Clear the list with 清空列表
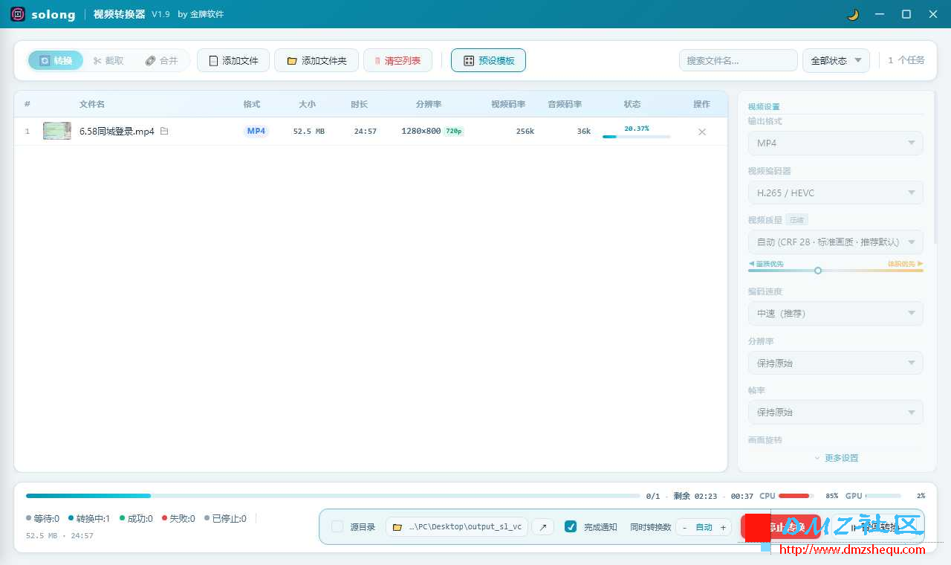This screenshot has height=565, width=951. pyautogui.click(x=397, y=60)
